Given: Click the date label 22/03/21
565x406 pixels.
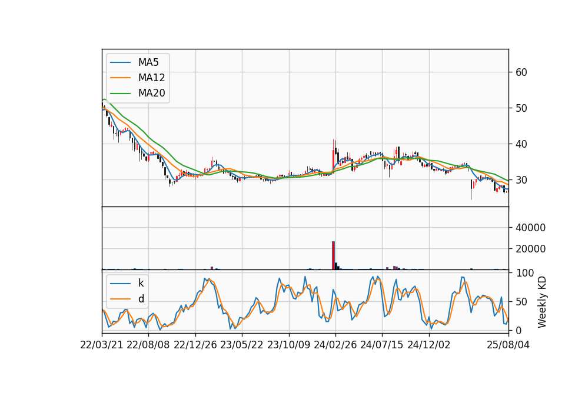Looking at the screenshot, I should pyautogui.click(x=102, y=345).
